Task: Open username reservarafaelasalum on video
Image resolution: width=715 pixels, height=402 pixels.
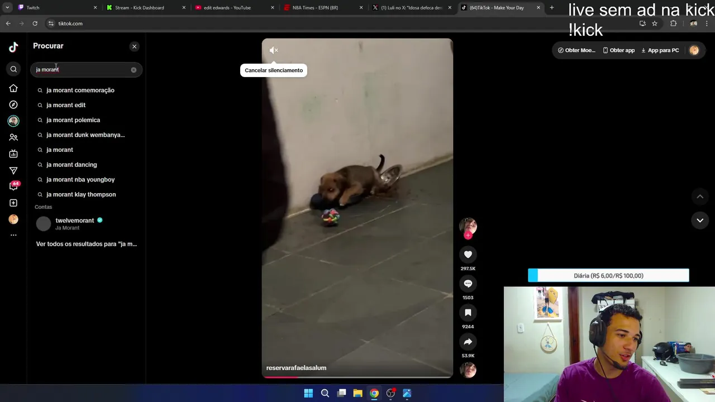Action: coord(296,368)
